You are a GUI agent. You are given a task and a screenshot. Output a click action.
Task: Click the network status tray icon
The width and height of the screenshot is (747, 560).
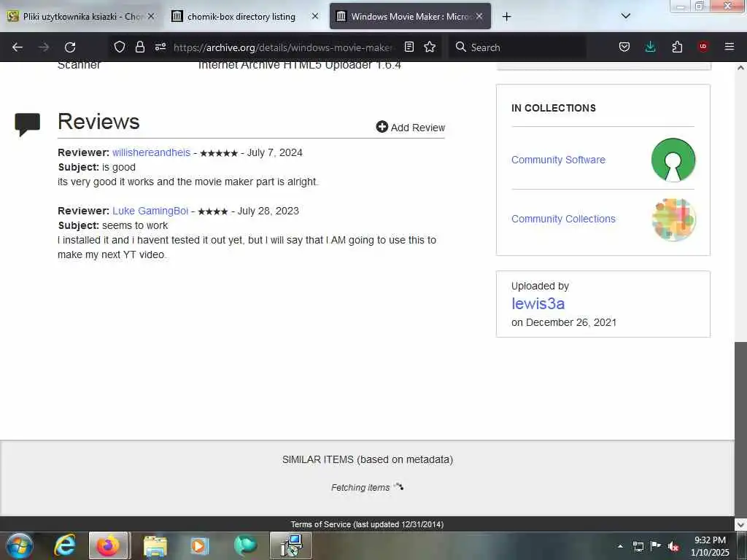pos(638,546)
